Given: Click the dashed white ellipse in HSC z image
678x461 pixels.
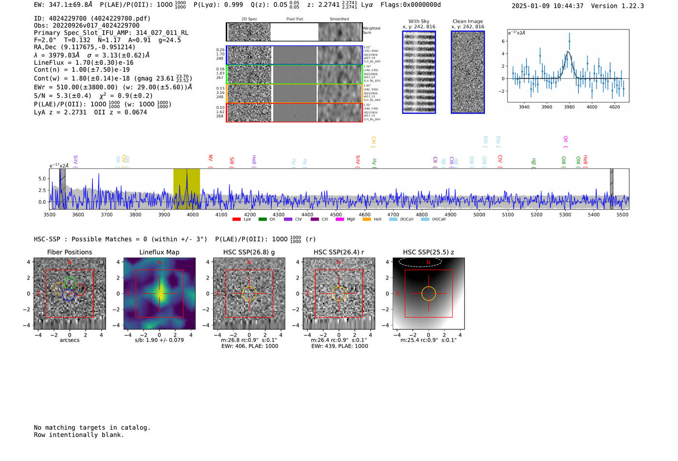Looking at the screenshot, I should click(420, 262).
